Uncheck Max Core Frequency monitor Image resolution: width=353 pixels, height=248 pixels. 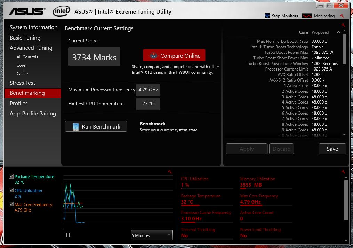tap(11, 204)
